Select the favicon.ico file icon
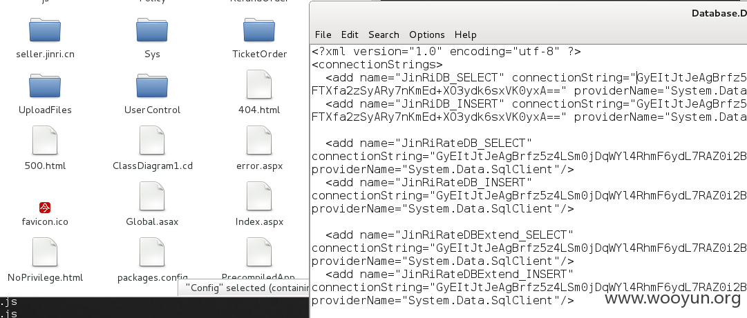The width and height of the screenshot is (747, 318). 45,207
